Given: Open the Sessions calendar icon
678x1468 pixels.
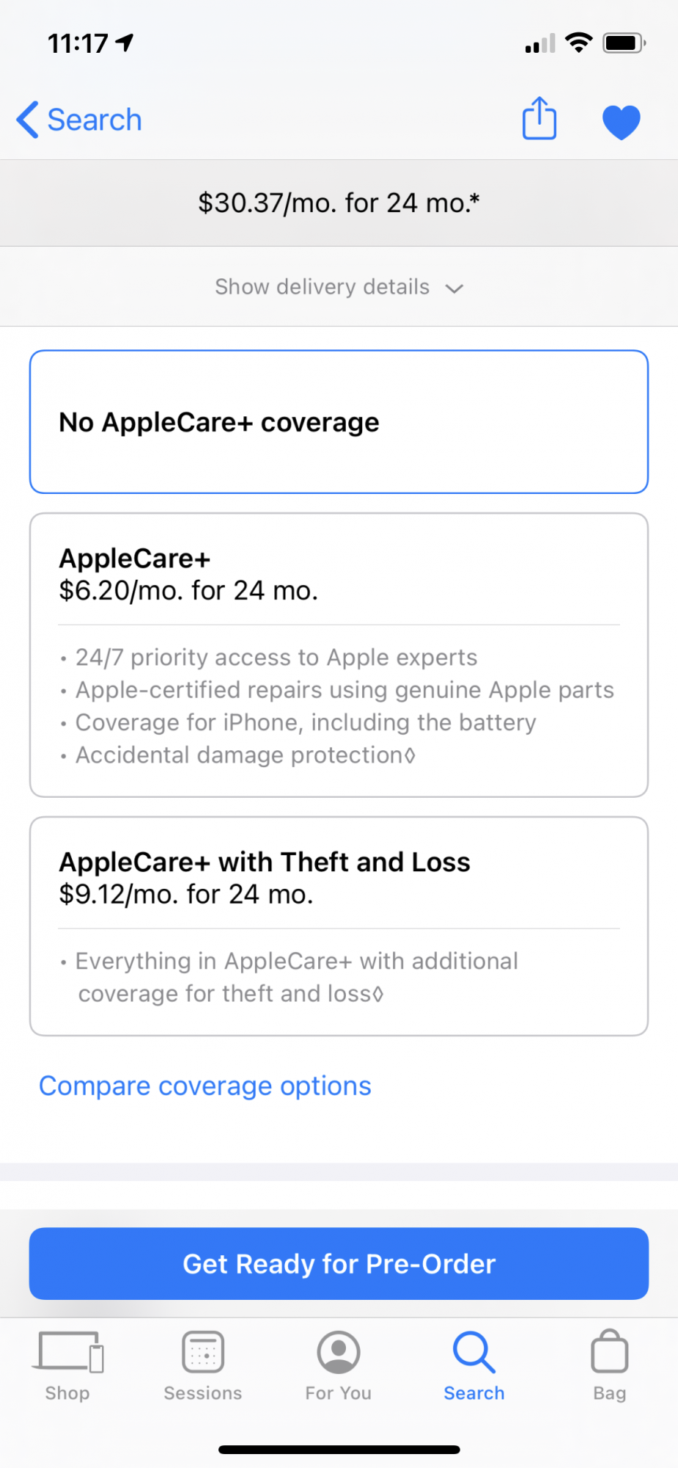Looking at the screenshot, I should click(x=203, y=1351).
